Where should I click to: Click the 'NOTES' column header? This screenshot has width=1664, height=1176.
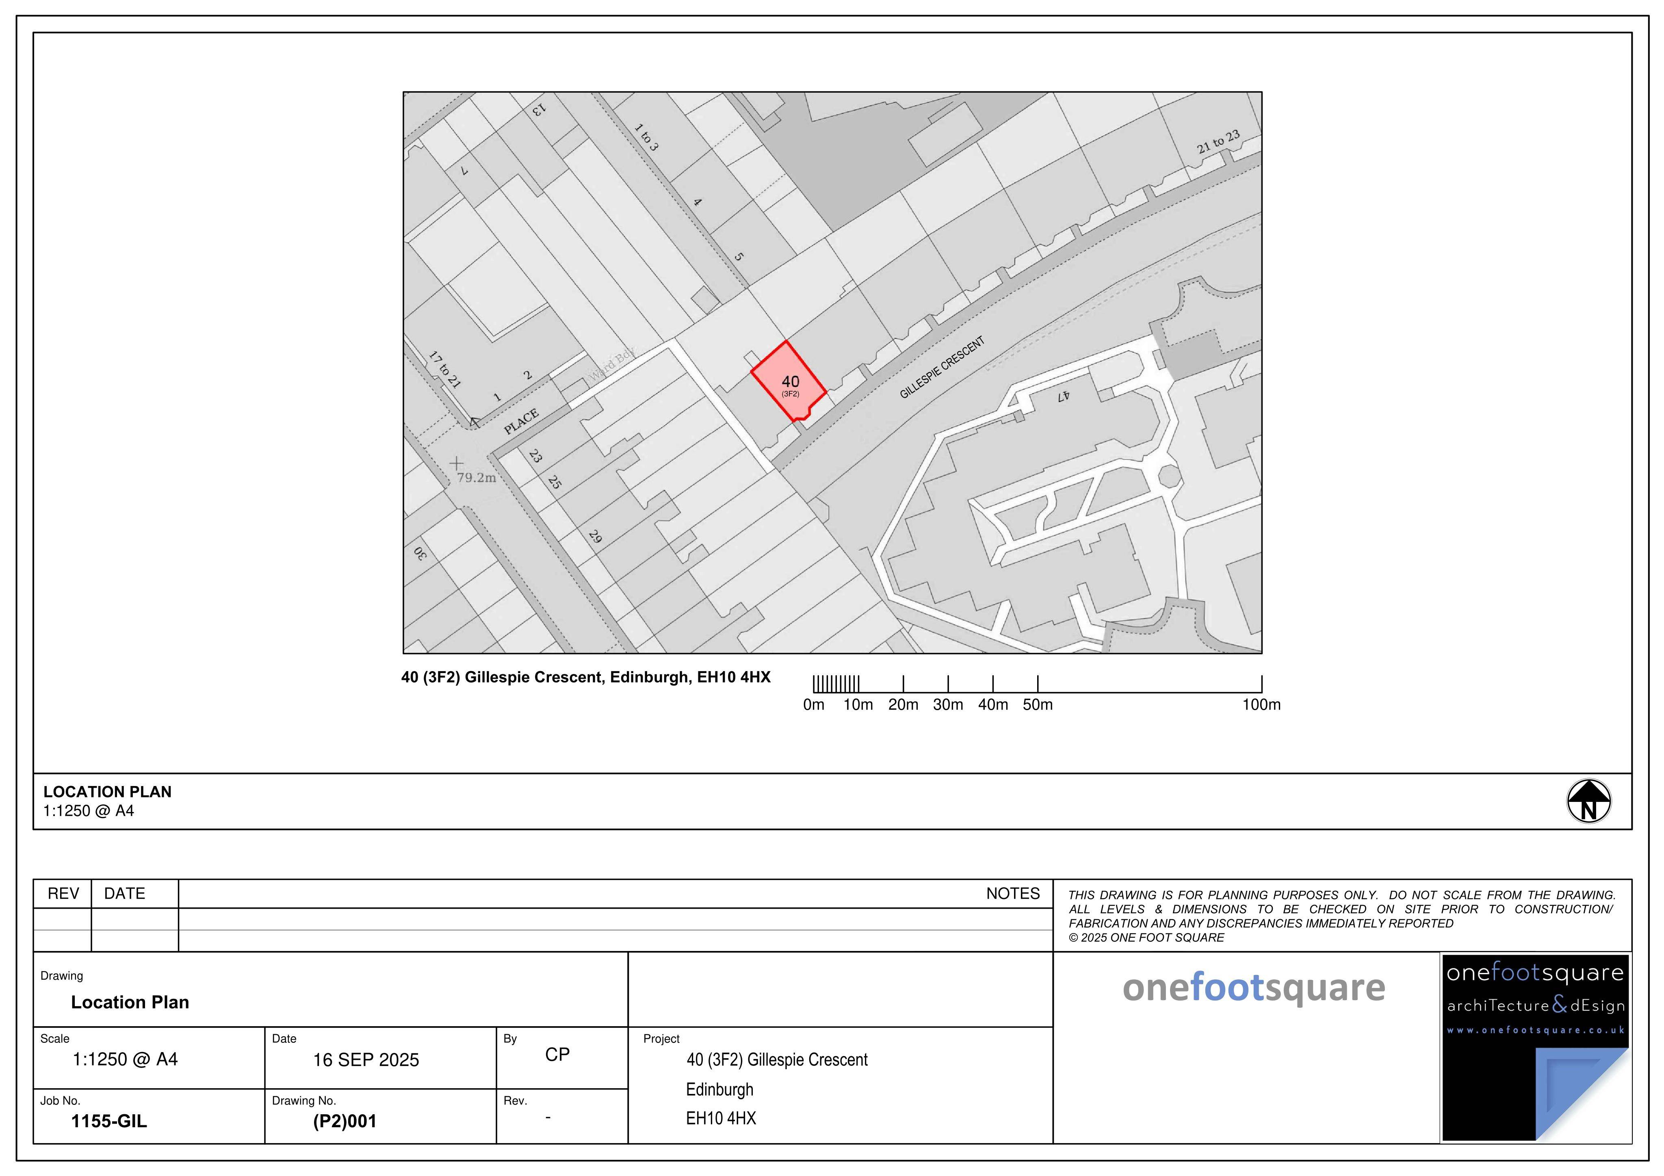[1012, 893]
